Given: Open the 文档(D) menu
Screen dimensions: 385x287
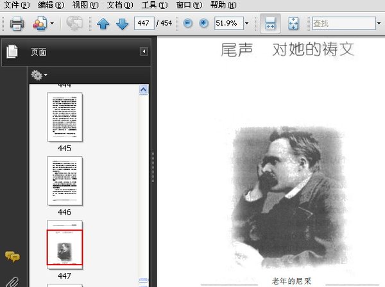Looking at the screenshot, I should pos(120,5).
